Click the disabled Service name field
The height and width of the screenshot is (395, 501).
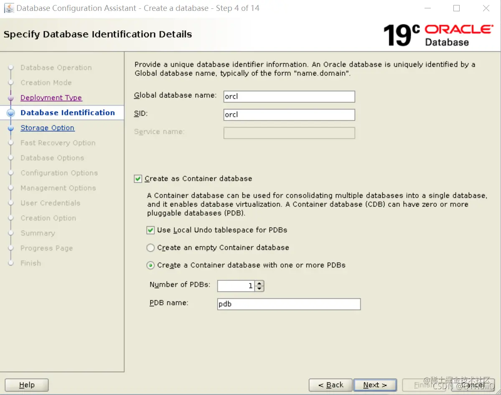(x=289, y=133)
